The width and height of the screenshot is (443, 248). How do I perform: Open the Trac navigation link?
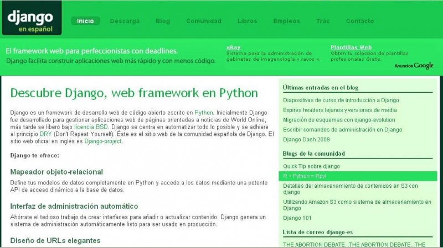tap(323, 21)
